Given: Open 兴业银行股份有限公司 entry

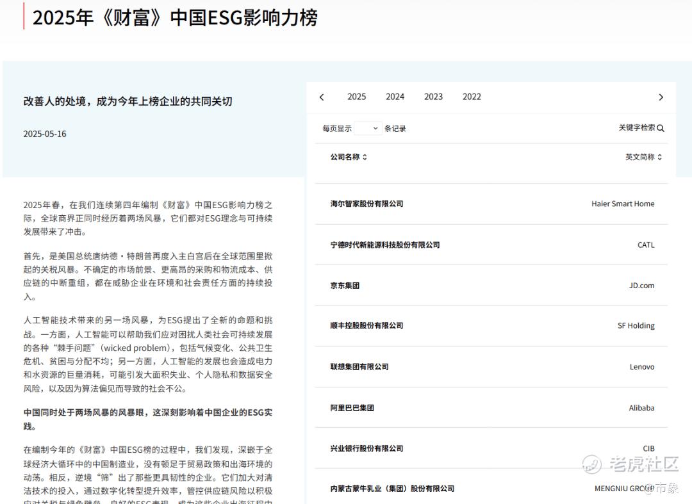Looking at the screenshot, I should (367, 448).
